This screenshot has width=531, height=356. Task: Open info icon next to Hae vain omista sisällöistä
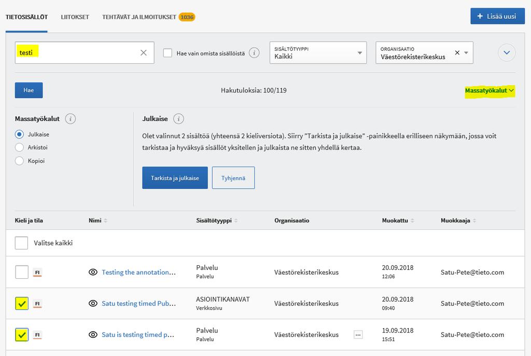pyautogui.click(x=254, y=52)
